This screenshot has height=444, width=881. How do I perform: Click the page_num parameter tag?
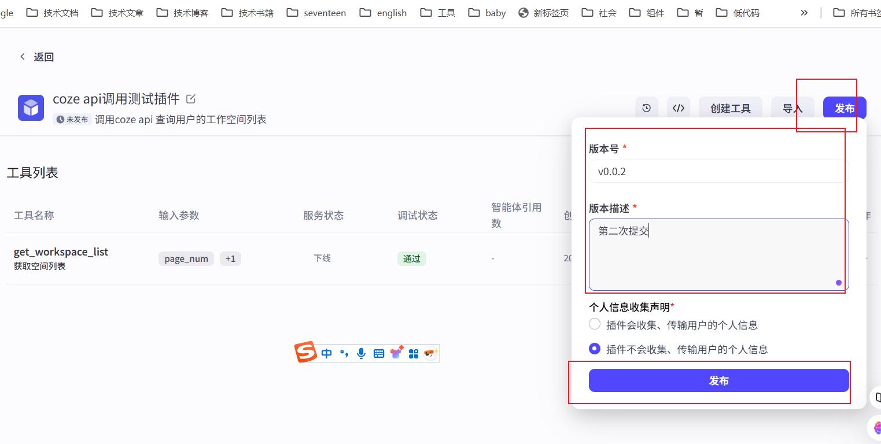click(186, 258)
